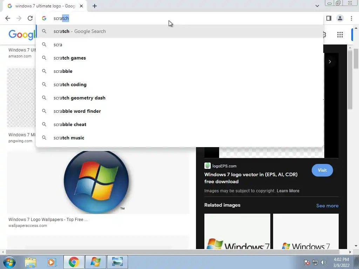Click the Google logo on the page
359x269 pixels.
(x=22, y=35)
